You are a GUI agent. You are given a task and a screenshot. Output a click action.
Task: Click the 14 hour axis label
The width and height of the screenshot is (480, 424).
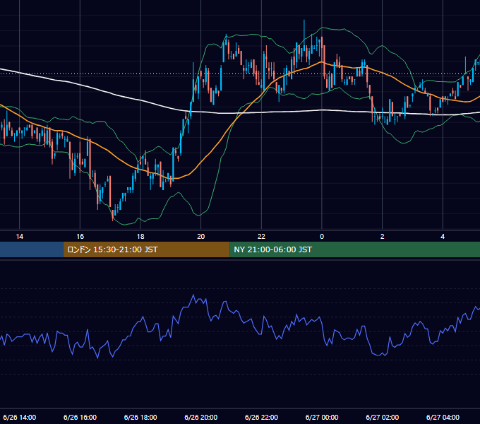(x=20, y=237)
